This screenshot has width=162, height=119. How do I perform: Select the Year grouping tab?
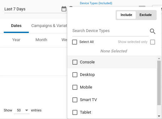pos(16,40)
